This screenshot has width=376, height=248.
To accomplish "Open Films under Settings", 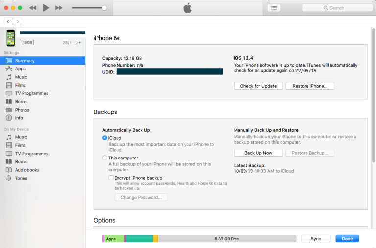I will click(43, 85).
